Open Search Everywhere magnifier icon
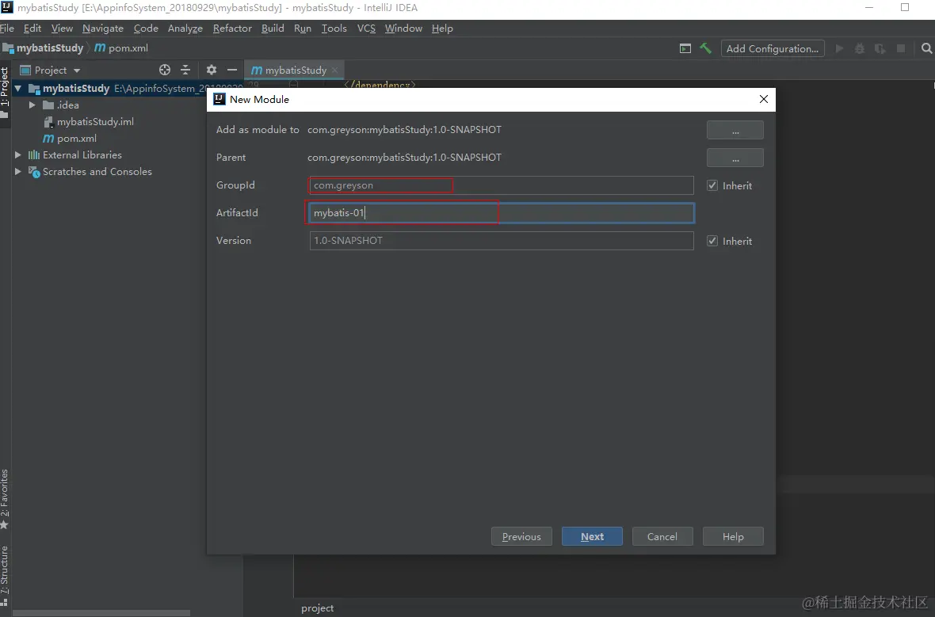Viewport: 935px width, 617px height. pos(926,48)
